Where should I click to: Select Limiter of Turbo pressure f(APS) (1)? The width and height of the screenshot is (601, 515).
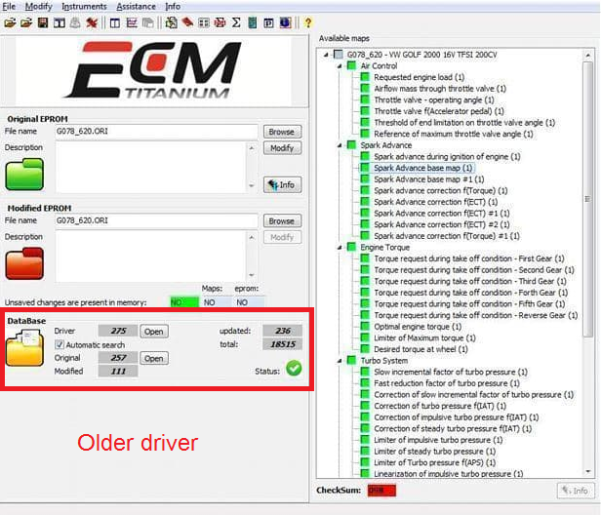[x=435, y=462]
